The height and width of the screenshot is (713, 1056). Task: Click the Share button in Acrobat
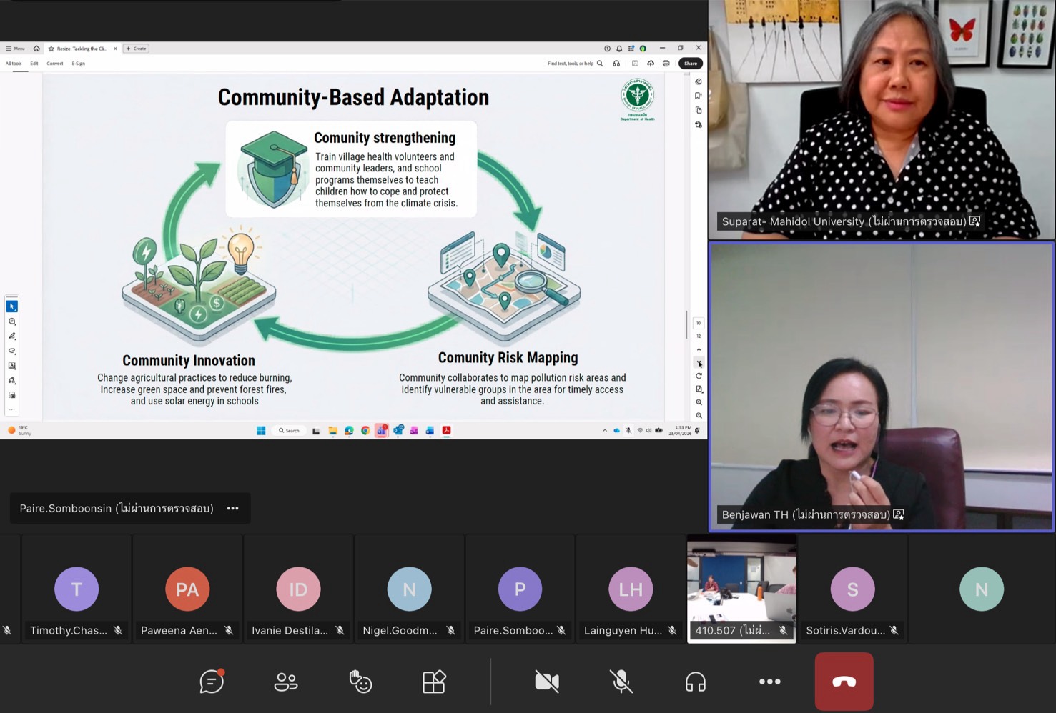point(690,64)
